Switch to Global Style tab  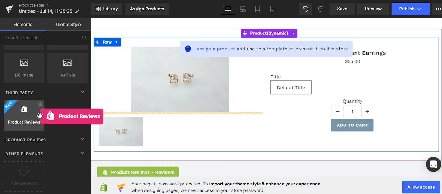pos(68,25)
